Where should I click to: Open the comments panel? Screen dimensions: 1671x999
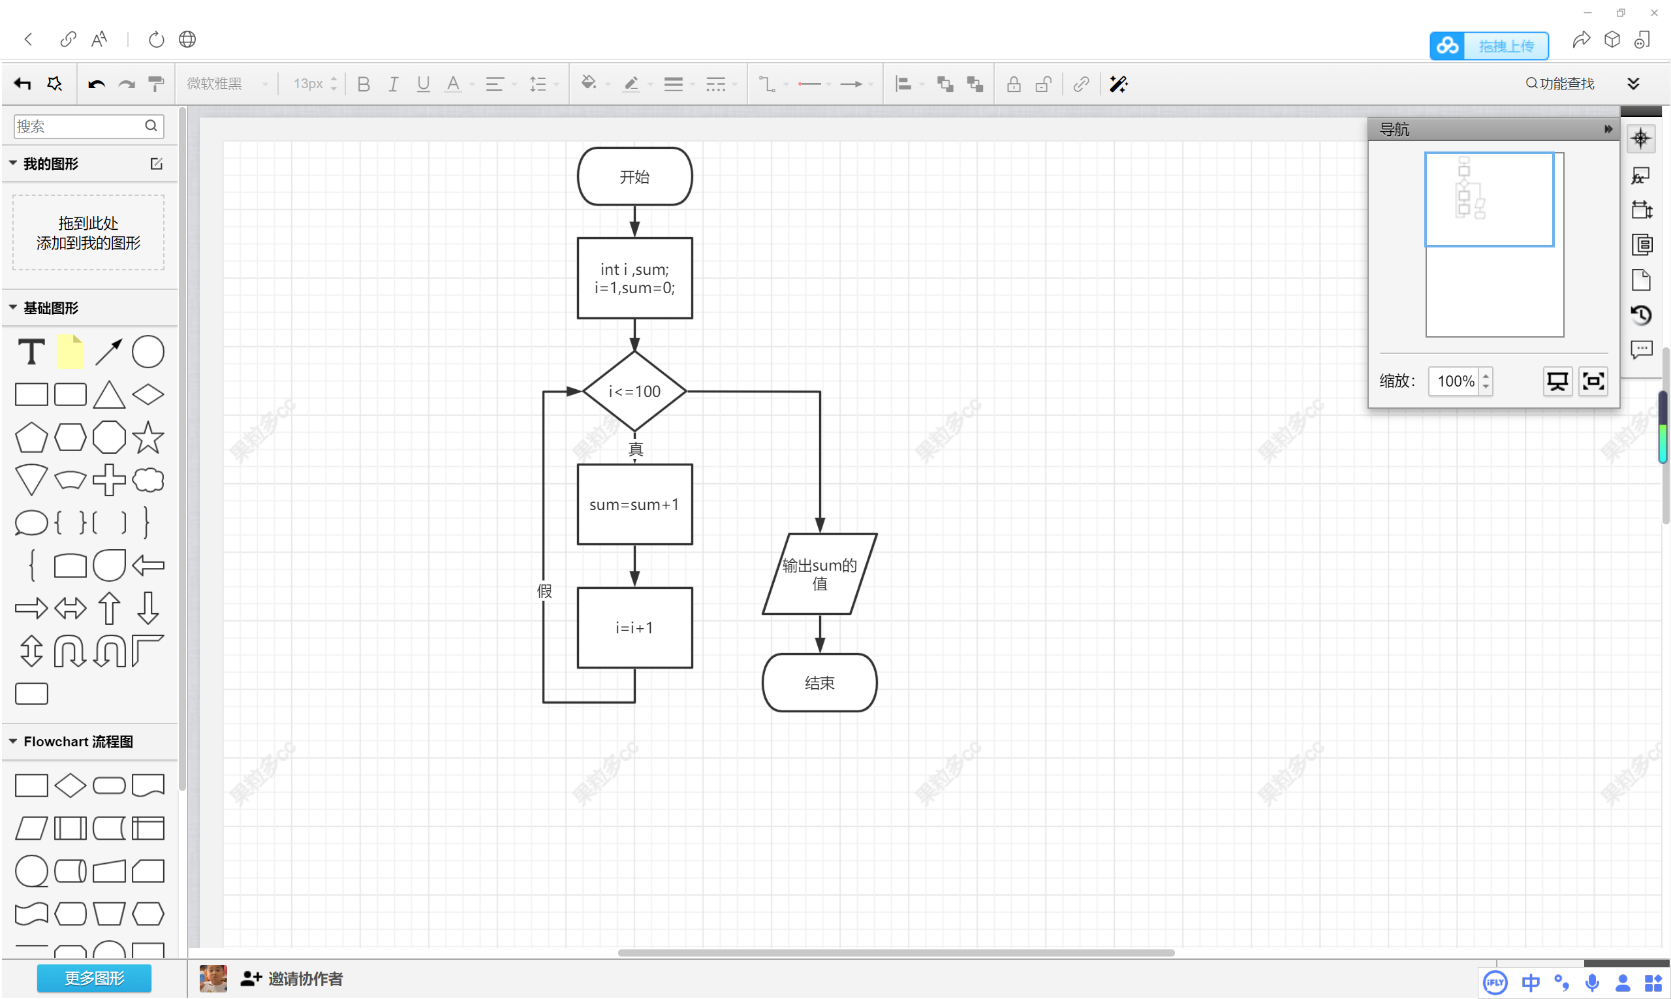pyautogui.click(x=1642, y=349)
